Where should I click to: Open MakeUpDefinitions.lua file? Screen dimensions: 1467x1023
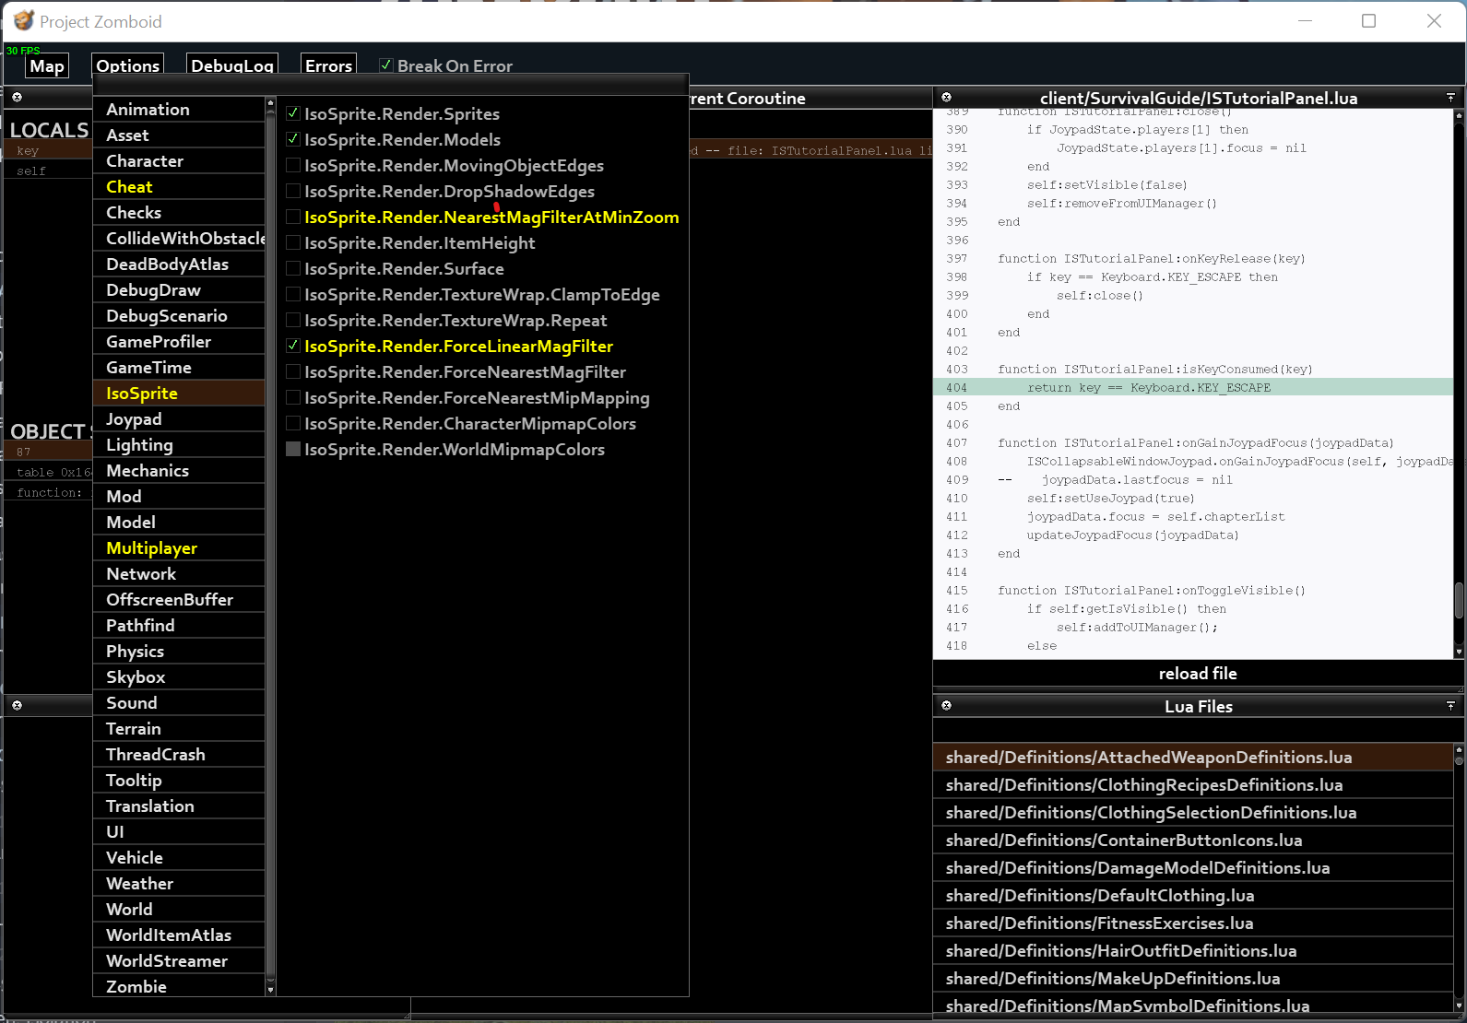1193,978
